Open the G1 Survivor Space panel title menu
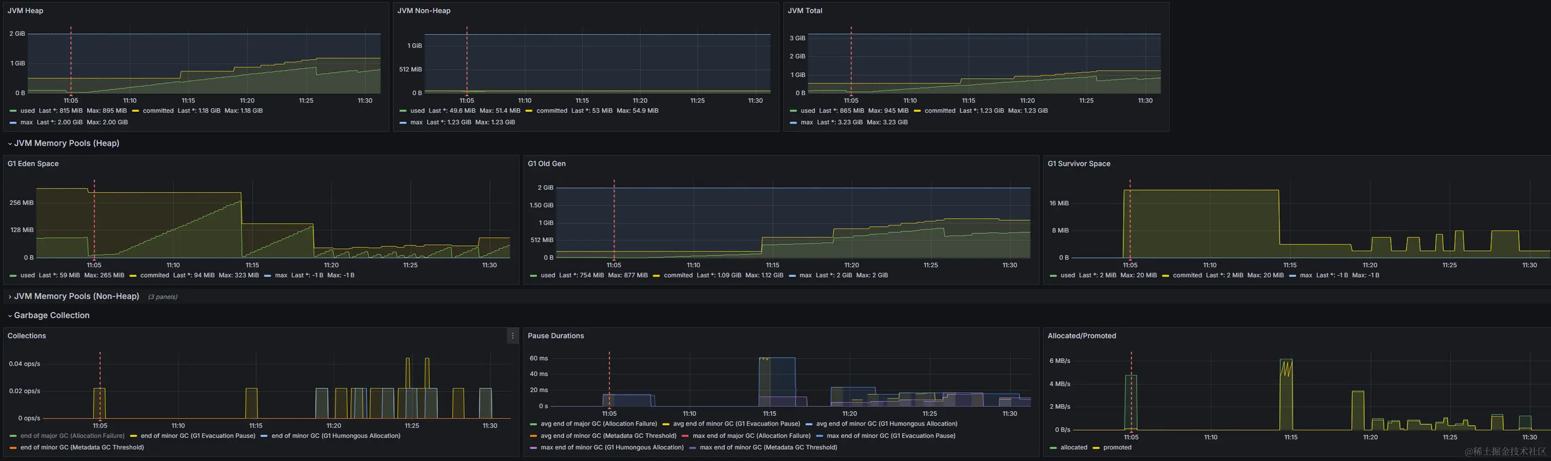This screenshot has height=461, width=1551. 1079,163
